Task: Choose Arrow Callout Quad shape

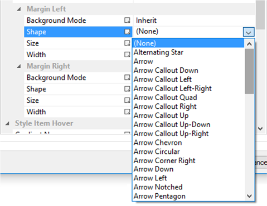Action: click(x=165, y=98)
